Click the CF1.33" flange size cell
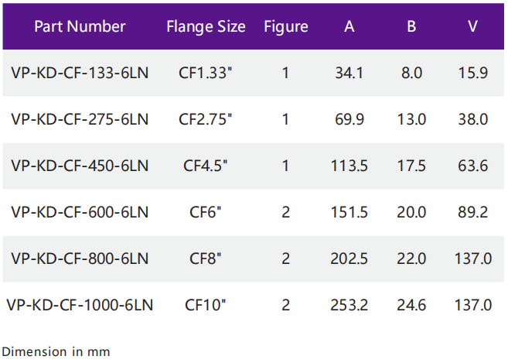This screenshot has height=363, width=508. (206, 74)
